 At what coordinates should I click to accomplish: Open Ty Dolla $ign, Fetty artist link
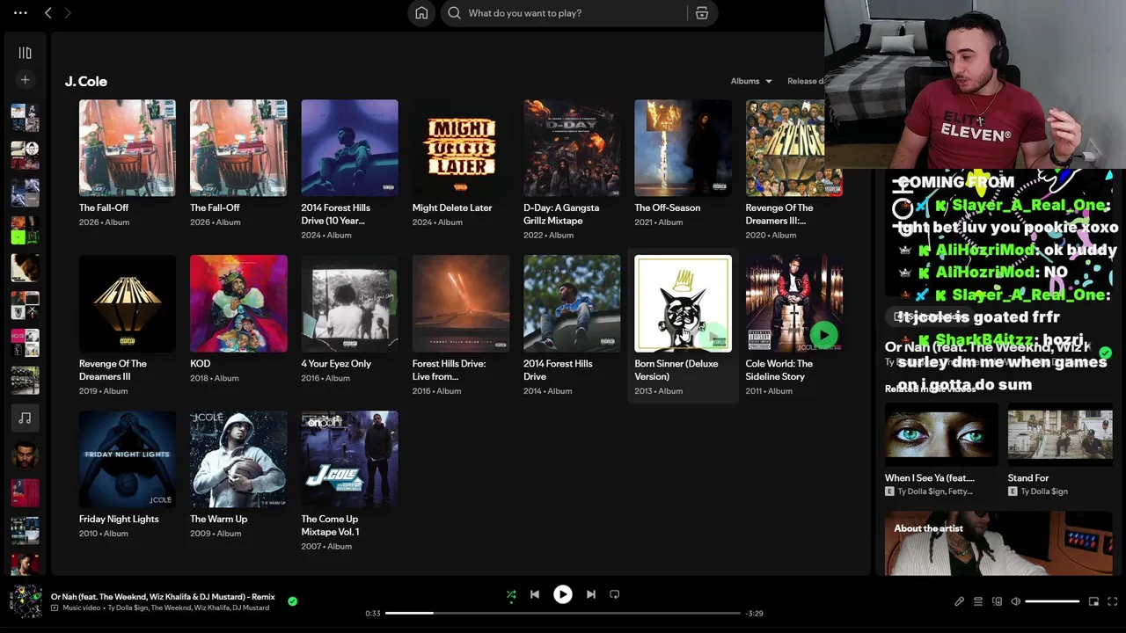pos(935,491)
